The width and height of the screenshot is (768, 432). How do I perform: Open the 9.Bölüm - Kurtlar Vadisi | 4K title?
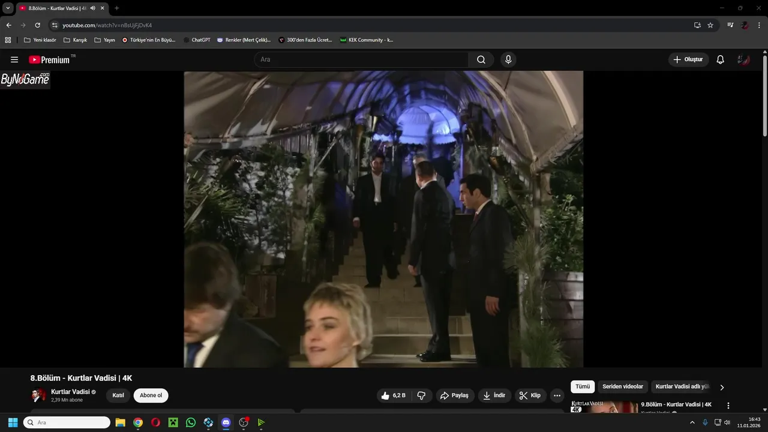click(x=676, y=404)
